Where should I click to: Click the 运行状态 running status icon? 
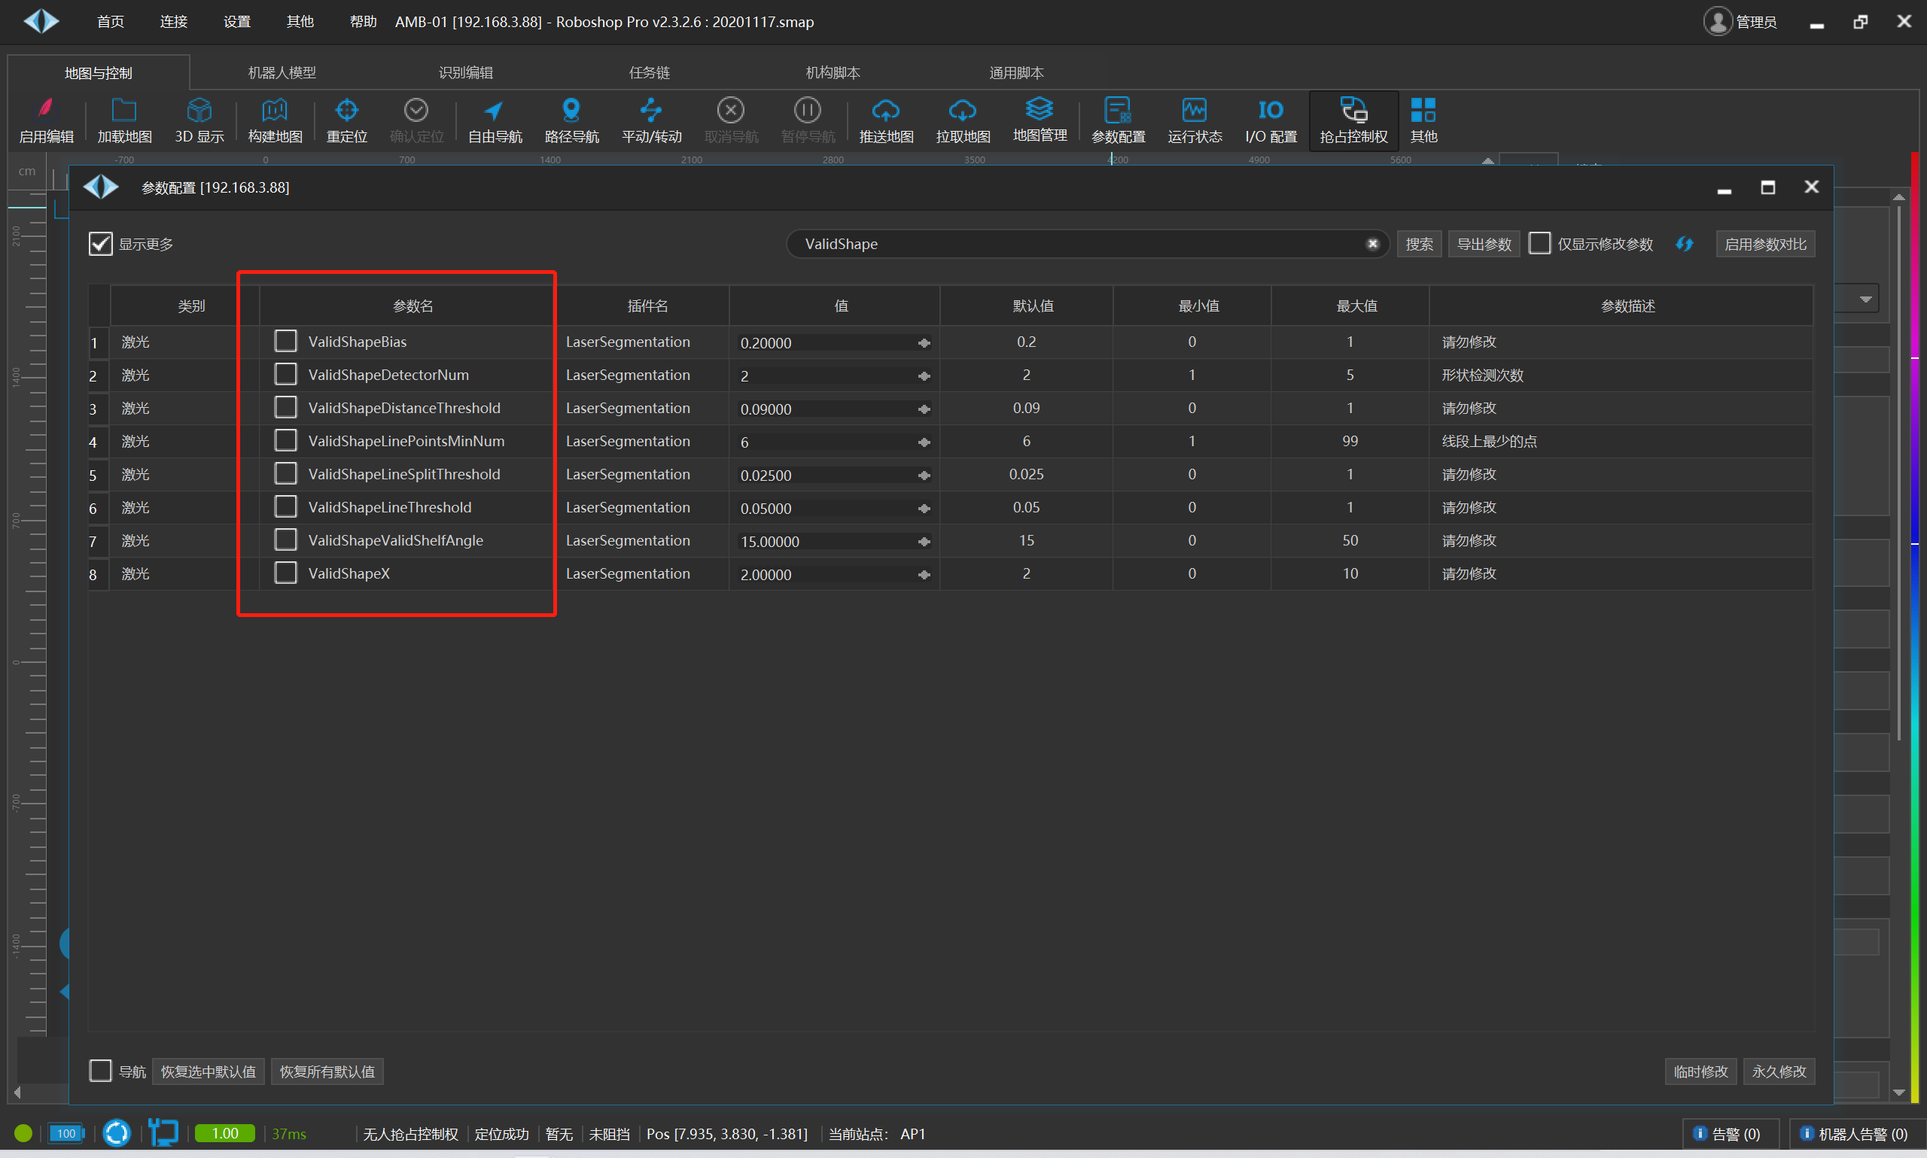point(1194,111)
